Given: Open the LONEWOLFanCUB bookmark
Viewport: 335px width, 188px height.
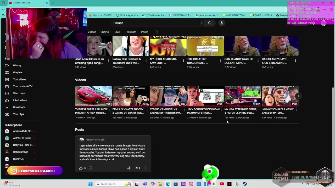Looking at the screenshot, I should 180,15.
